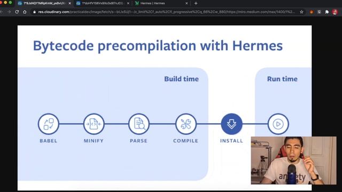Open the Extensions puzzle menu
342x192 pixels.
coord(327,12)
